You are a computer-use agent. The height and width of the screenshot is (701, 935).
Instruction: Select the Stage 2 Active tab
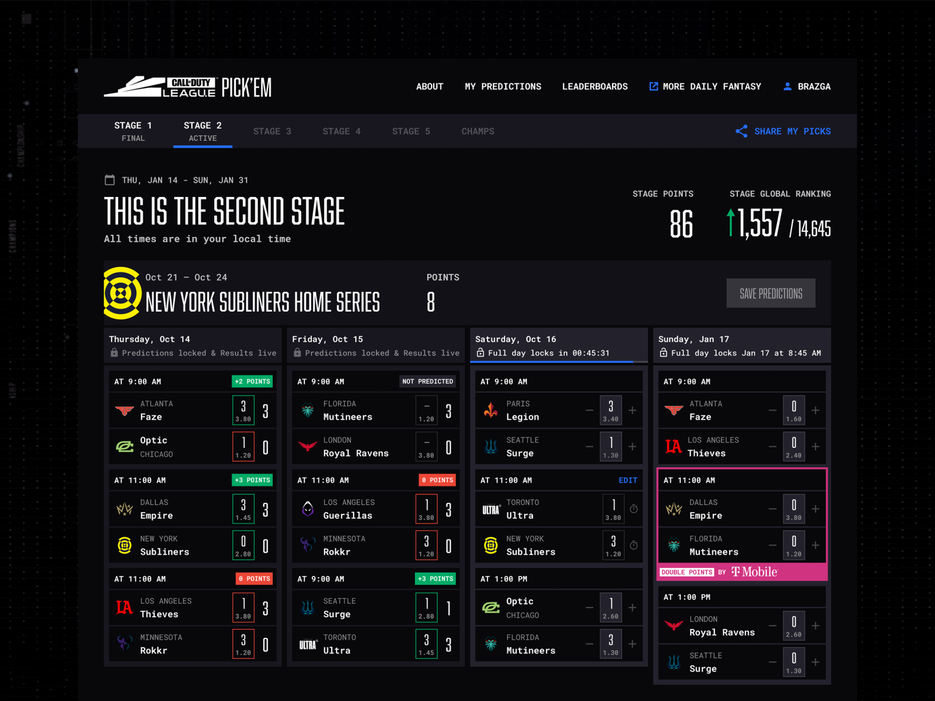202,131
